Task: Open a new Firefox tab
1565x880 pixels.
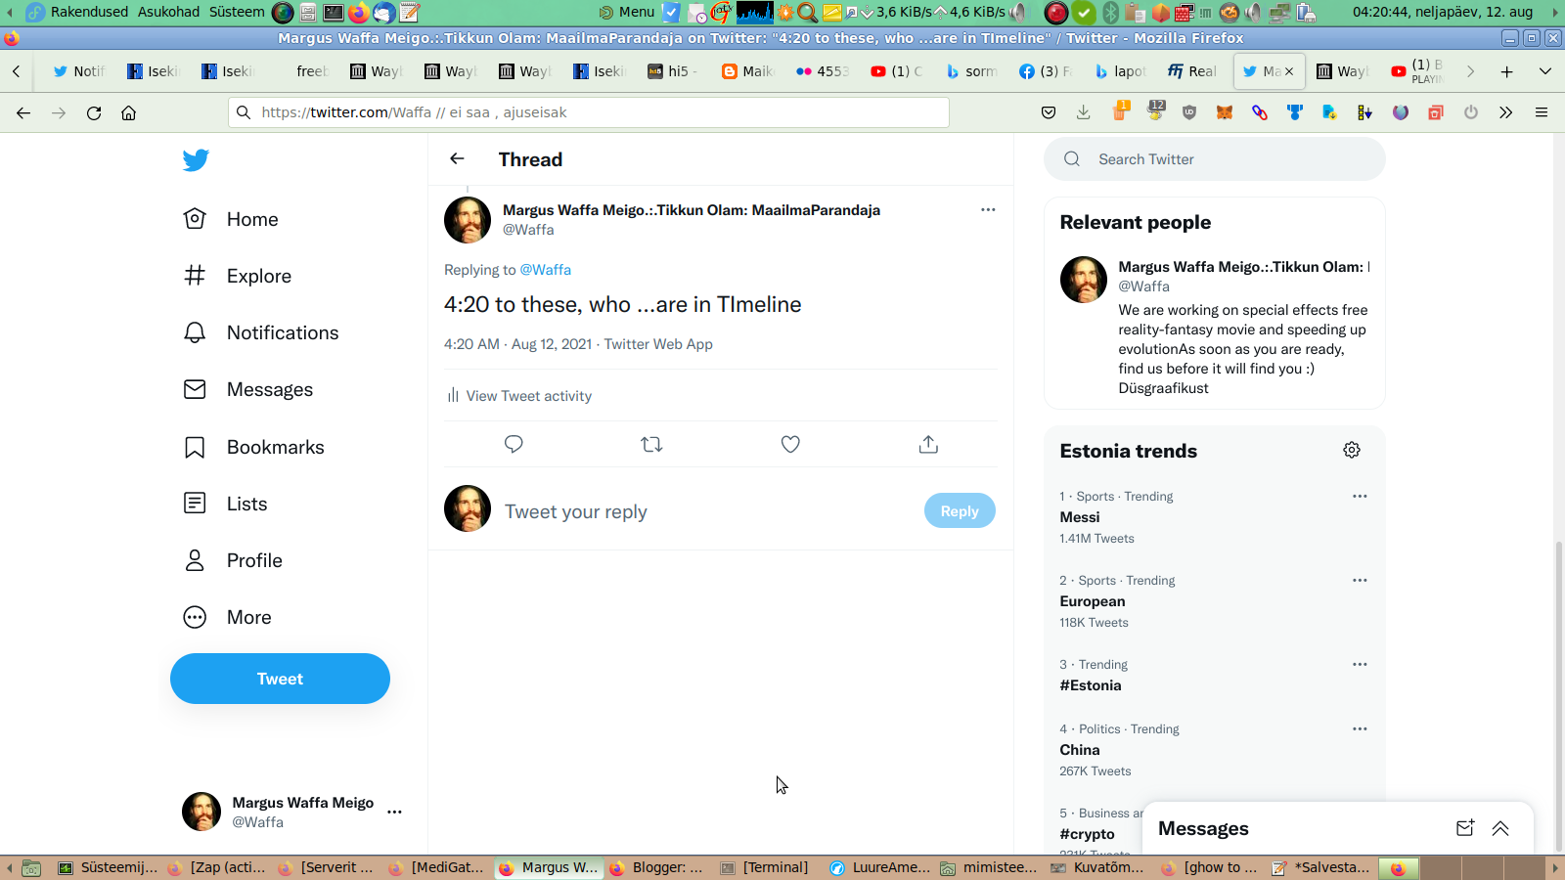Action: (1507, 71)
